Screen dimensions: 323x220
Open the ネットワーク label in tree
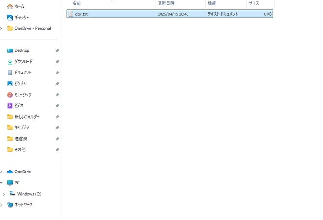point(24,205)
